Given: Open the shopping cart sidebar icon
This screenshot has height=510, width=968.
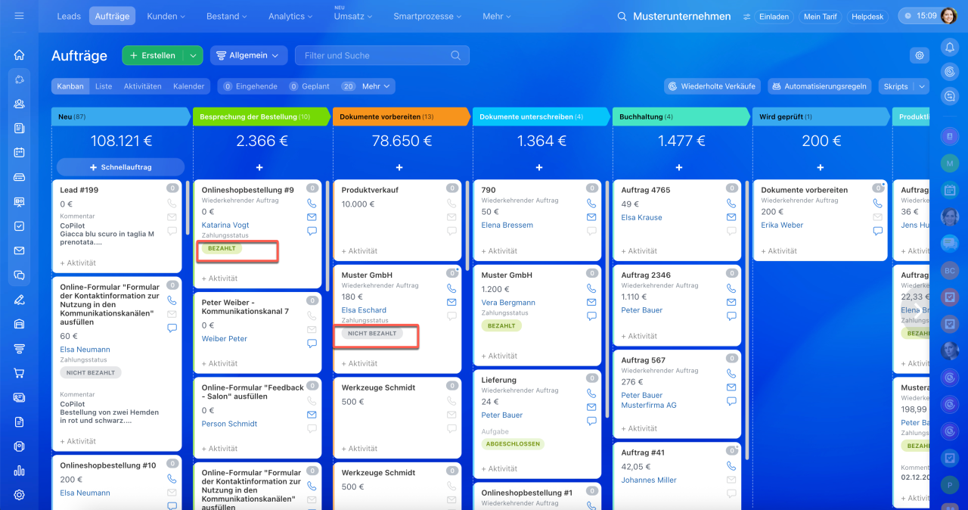Looking at the screenshot, I should (19, 373).
